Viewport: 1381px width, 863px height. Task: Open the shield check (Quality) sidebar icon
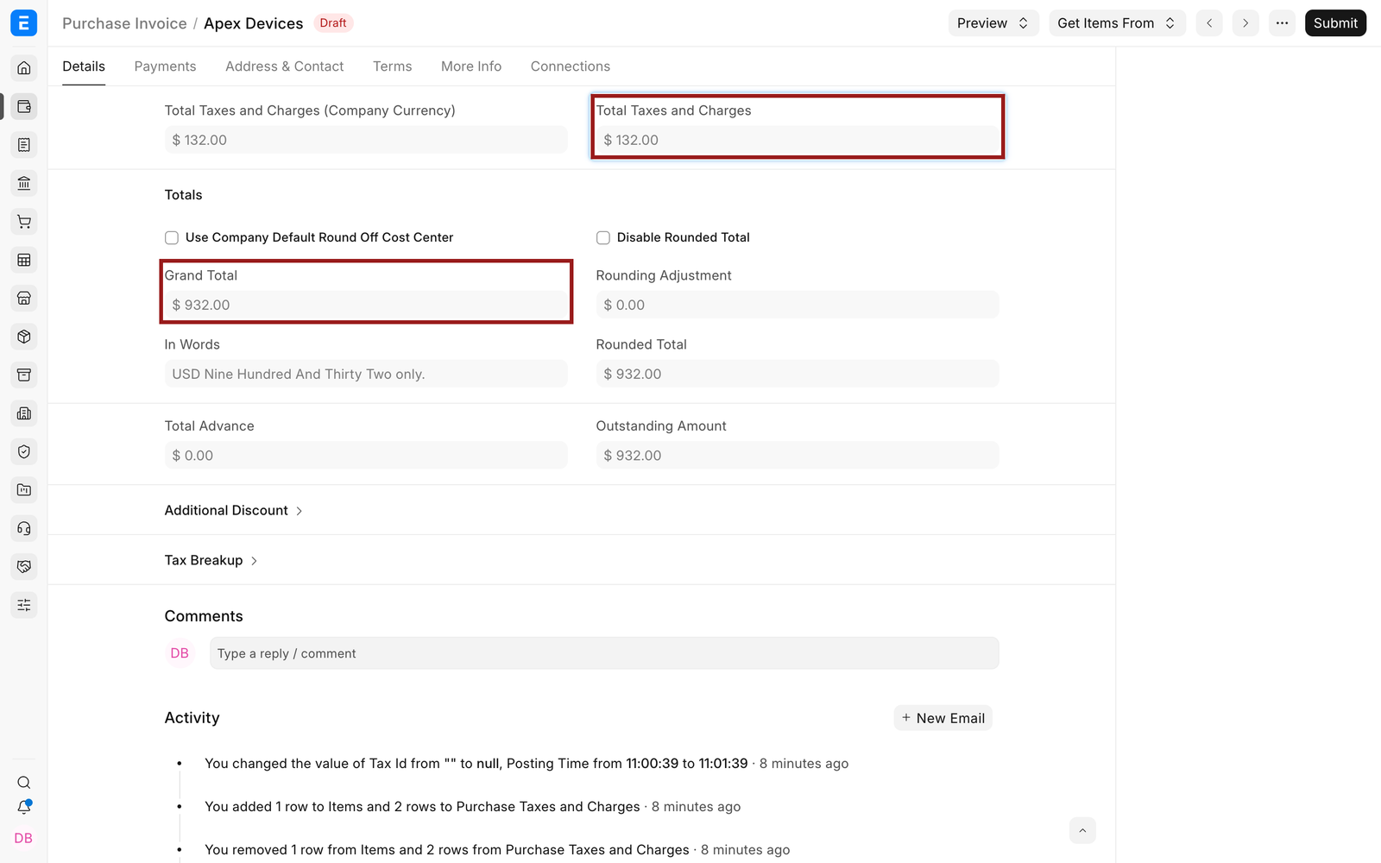24,451
